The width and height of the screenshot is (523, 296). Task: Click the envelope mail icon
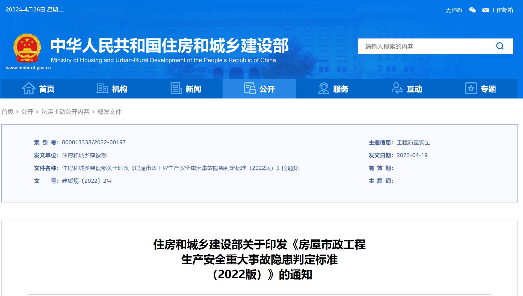486,10
